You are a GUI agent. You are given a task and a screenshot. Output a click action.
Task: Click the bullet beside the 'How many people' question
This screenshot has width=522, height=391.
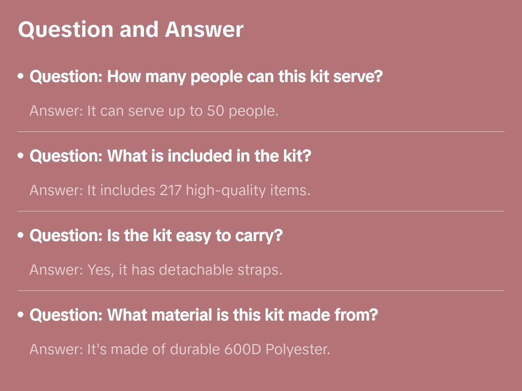(x=21, y=76)
